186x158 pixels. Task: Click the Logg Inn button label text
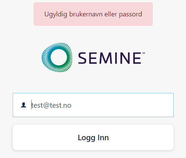click(x=93, y=138)
